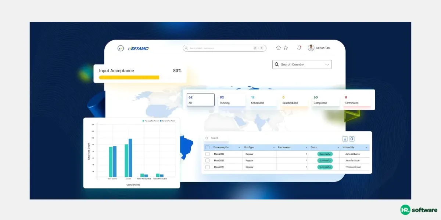Click the Components axis title

click(x=133, y=185)
